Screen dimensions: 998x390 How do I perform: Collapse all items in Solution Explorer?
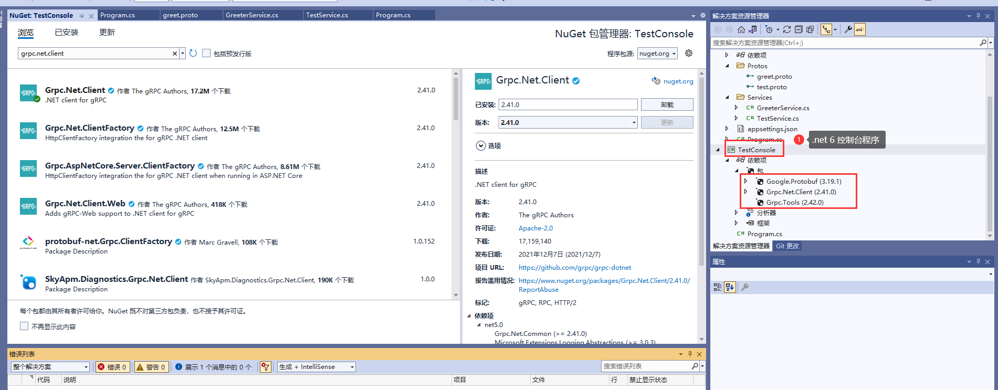[799, 29]
